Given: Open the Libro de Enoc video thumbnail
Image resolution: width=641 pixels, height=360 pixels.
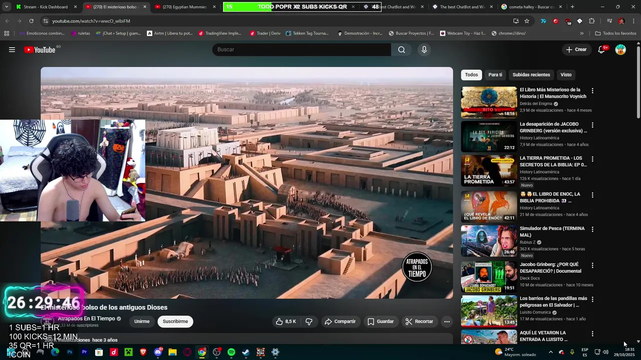Looking at the screenshot, I should pos(489,206).
